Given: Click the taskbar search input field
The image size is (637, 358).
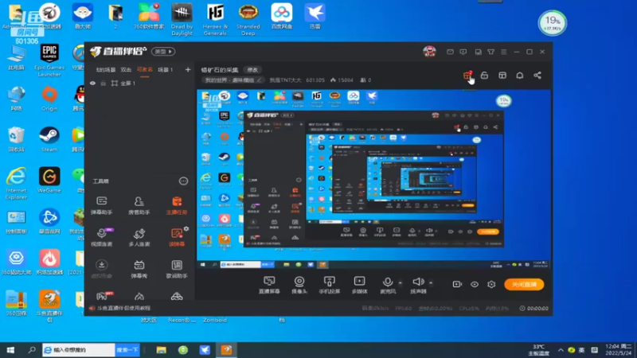Looking at the screenshot, I should [79, 350].
